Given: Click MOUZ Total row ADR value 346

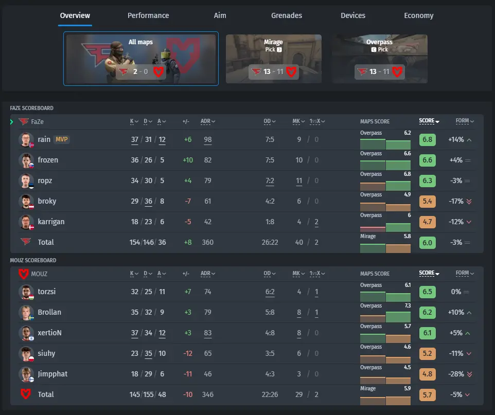Looking at the screenshot, I should pos(208,394).
